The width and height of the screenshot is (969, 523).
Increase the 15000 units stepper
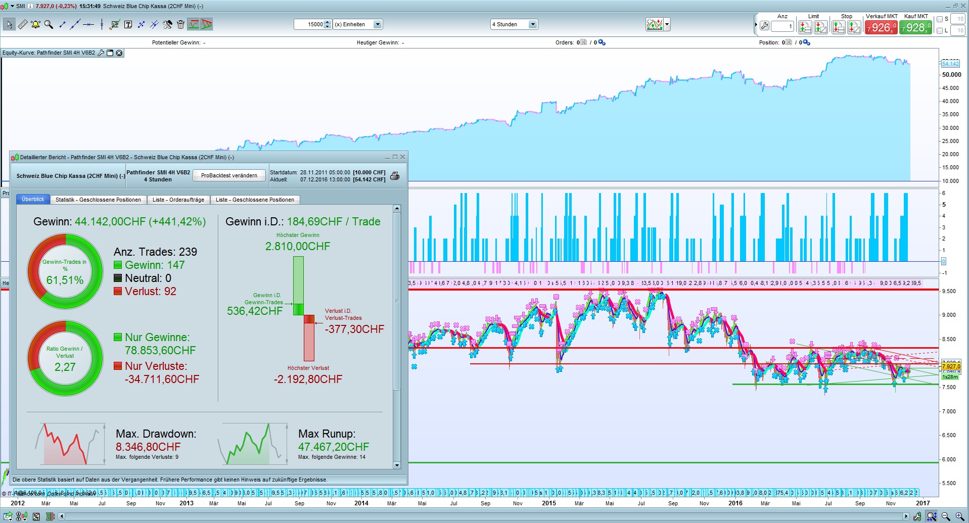[x=328, y=22]
